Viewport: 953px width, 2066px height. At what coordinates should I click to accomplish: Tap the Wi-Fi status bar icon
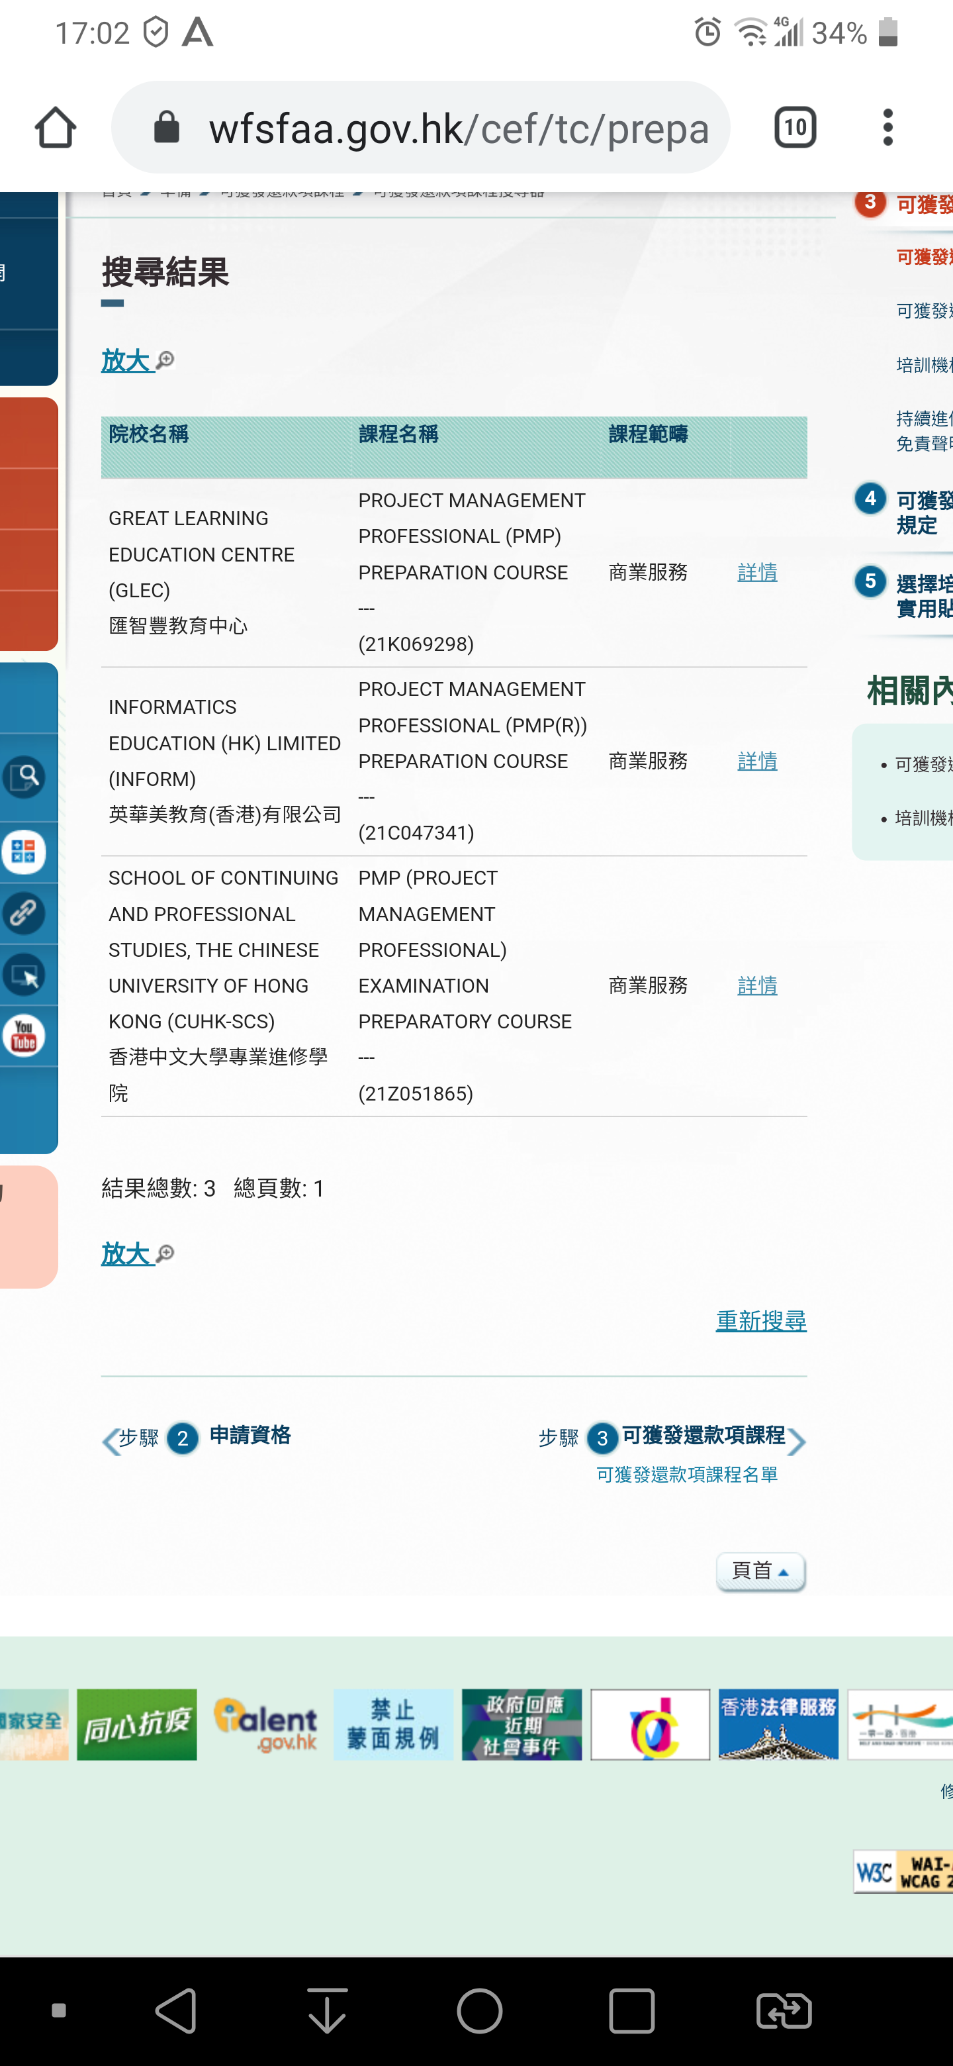coord(750,33)
